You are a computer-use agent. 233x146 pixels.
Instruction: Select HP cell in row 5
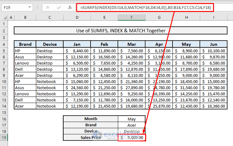(x=25, y=51)
